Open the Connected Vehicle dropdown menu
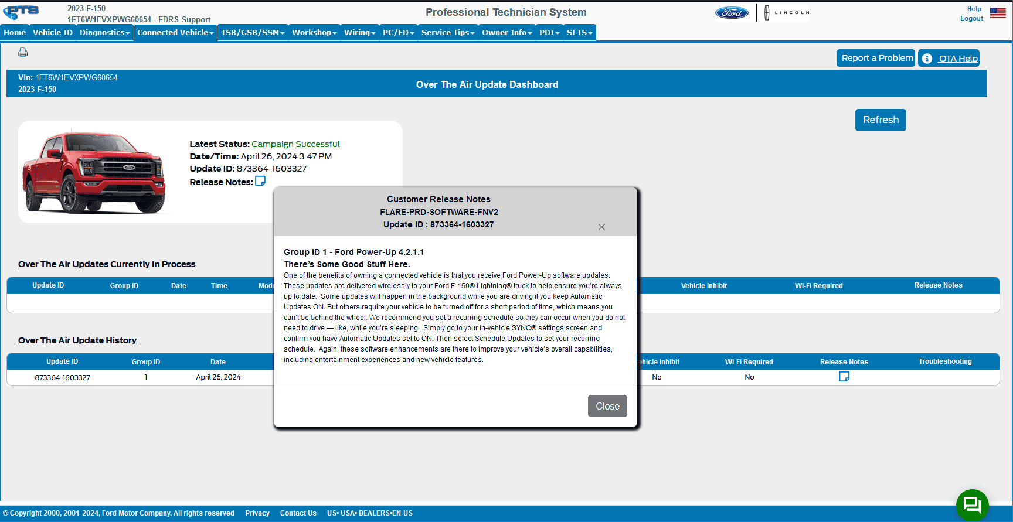The width and height of the screenshot is (1013, 522). 175,33
